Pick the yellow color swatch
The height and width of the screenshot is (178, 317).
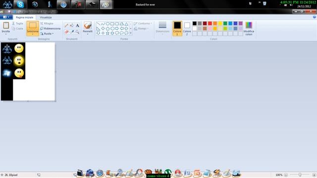click(x=220, y=24)
